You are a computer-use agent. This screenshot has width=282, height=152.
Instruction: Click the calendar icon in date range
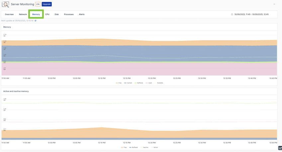(232, 15)
